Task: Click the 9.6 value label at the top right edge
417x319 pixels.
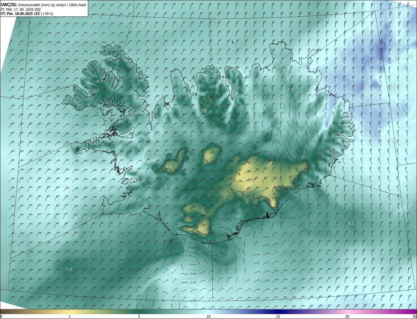Action: (x=410, y=56)
